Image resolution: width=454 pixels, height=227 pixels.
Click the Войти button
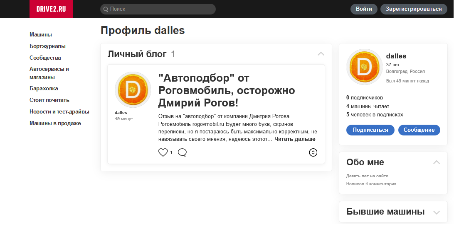pos(364,9)
